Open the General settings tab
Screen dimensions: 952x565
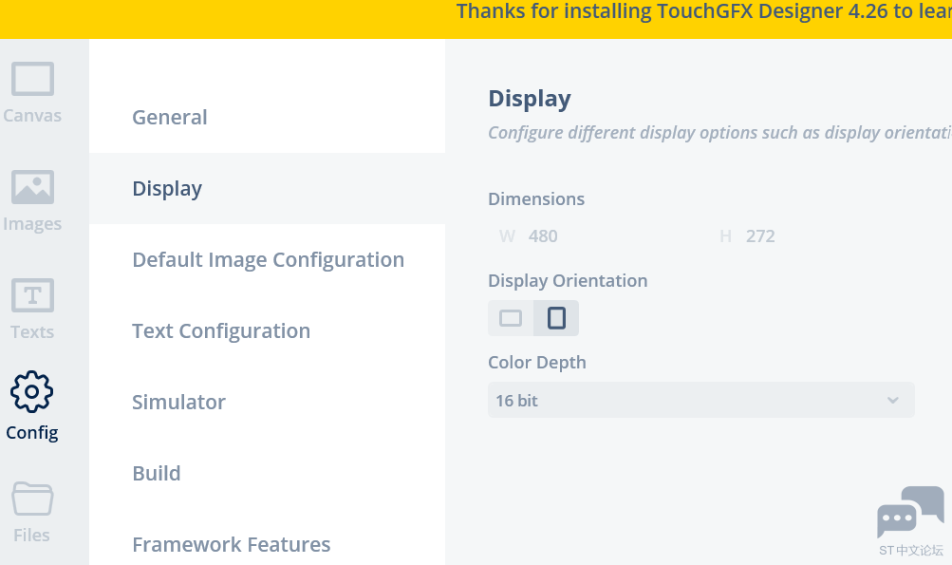(x=267, y=117)
